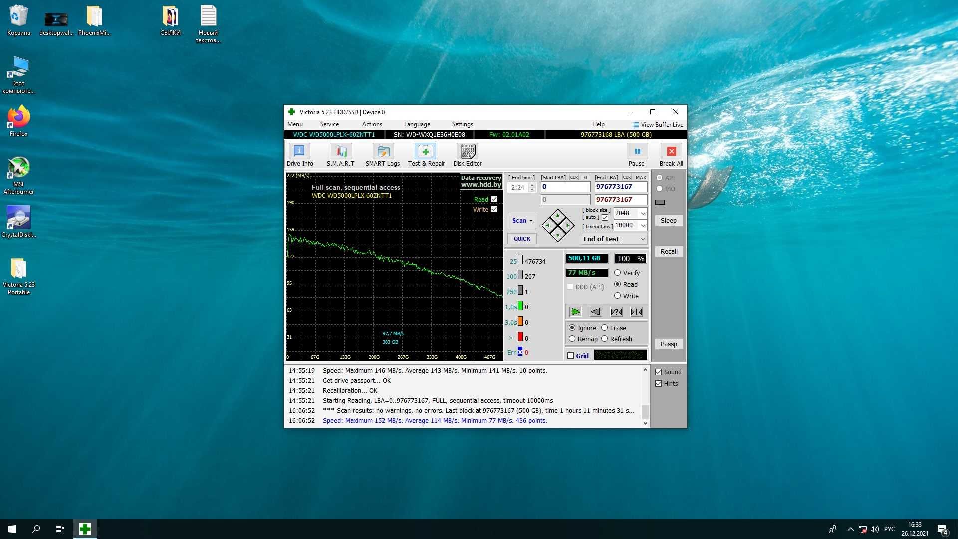Image resolution: width=958 pixels, height=539 pixels.
Task: Select Firefox desktop shortcut
Action: (x=19, y=121)
